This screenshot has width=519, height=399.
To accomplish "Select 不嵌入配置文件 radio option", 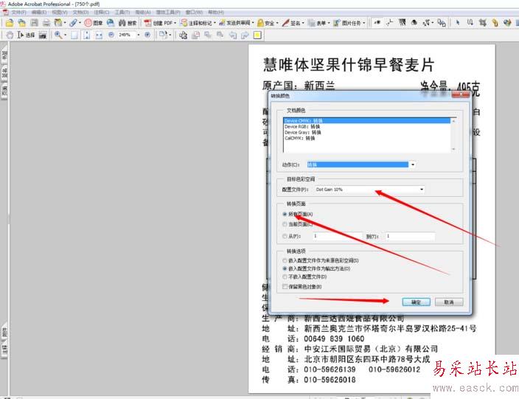I will click(x=285, y=277).
